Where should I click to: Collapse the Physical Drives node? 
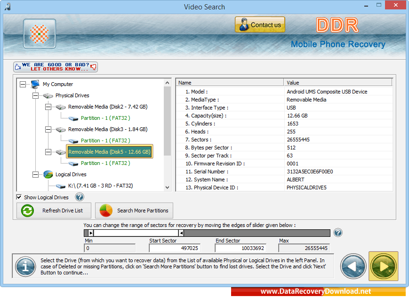click(35, 95)
